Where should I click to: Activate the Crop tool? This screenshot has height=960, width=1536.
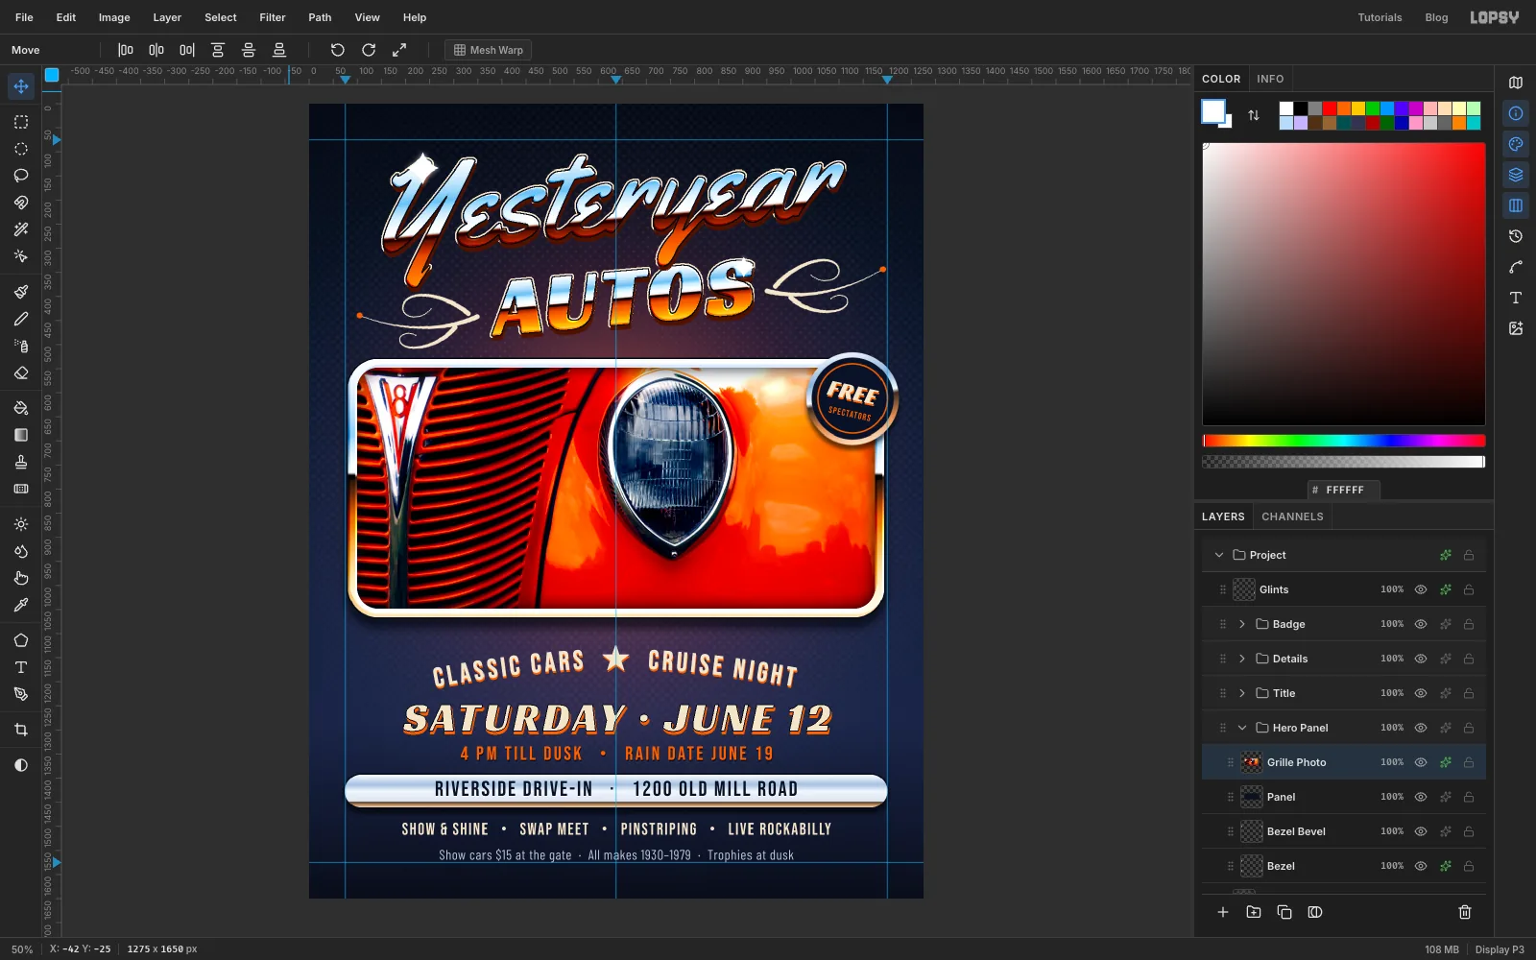[21, 730]
